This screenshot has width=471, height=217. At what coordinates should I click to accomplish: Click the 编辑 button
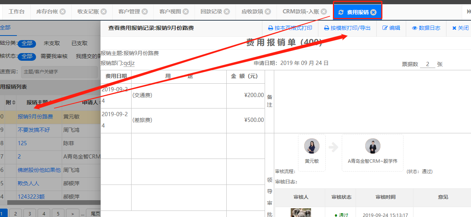[391, 28]
